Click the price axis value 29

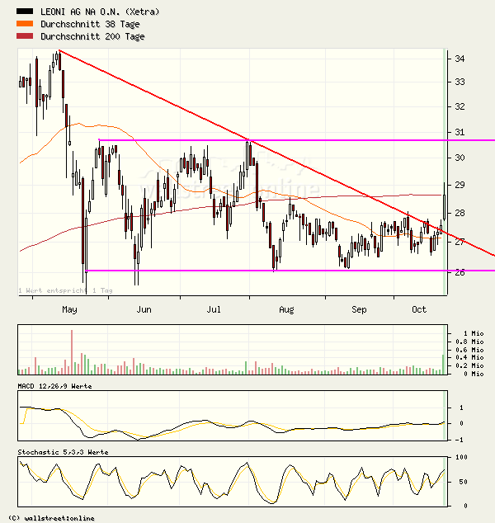[x=460, y=185]
